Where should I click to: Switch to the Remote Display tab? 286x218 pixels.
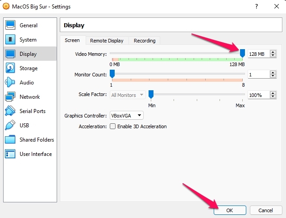(x=107, y=41)
